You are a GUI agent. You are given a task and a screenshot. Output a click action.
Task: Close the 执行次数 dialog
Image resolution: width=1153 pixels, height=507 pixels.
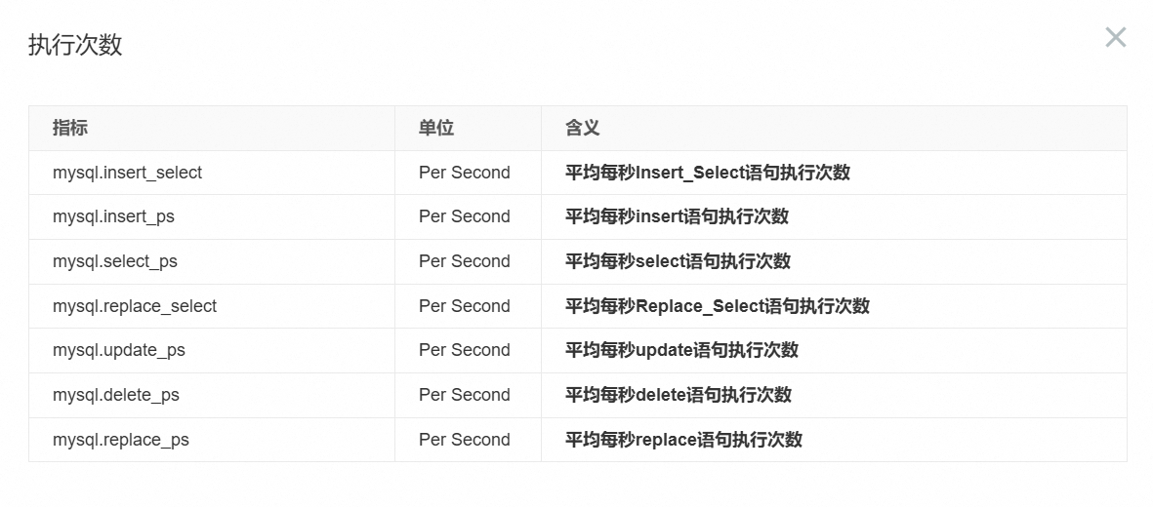click(x=1116, y=37)
